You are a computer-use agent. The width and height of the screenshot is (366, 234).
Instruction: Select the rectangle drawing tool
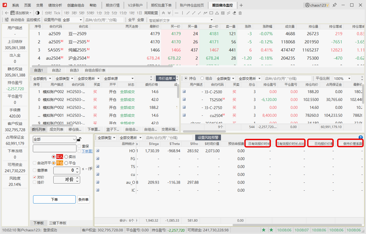click(x=211, y=13)
